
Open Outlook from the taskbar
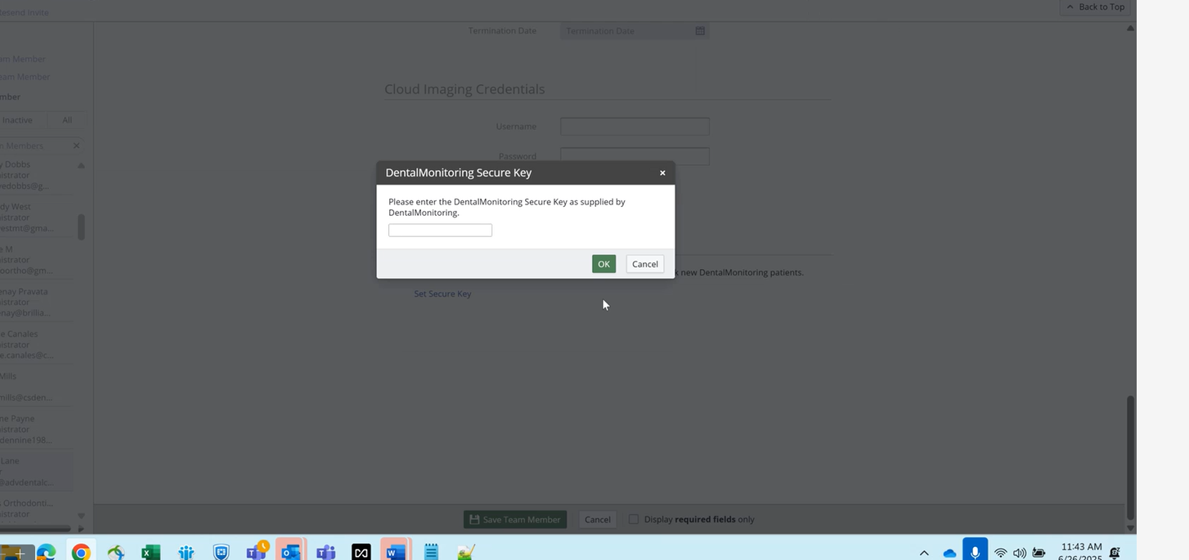pyautogui.click(x=290, y=552)
